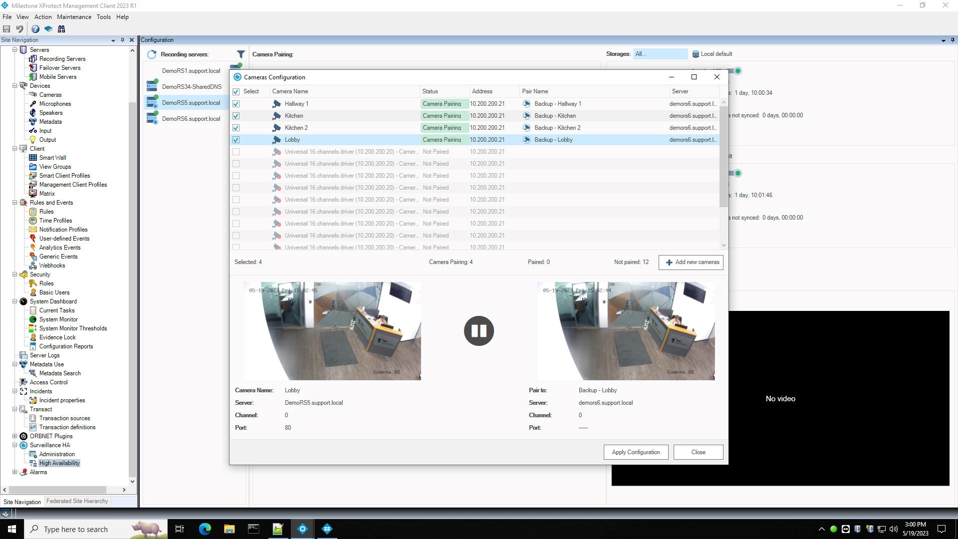The image size is (958, 539).
Task: Select DemoRS34-SharedDNS server icon
Action: click(x=152, y=86)
